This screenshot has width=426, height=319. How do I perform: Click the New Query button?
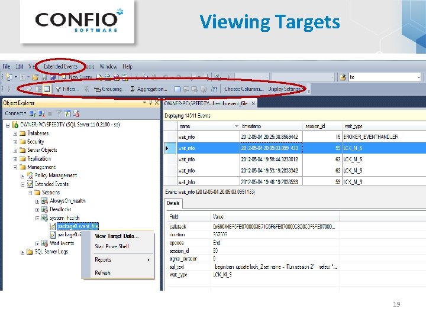(77, 77)
